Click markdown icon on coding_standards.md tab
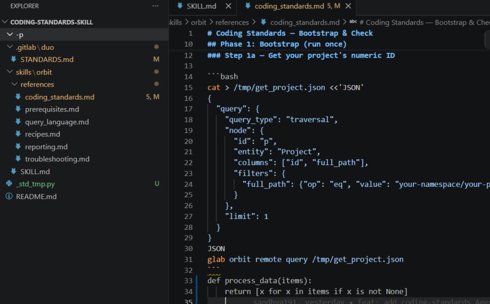Viewport: 490px width, 304px height. click(x=248, y=5)
